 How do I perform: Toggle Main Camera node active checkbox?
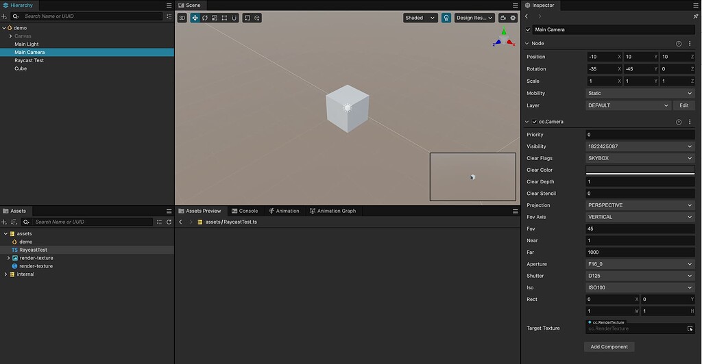click(528, 30)
